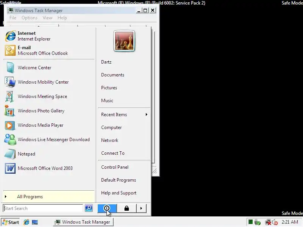Screen dimensions: 303x227
Task: Minimize the Windows Task Manager window
Action: coord(138,11)
